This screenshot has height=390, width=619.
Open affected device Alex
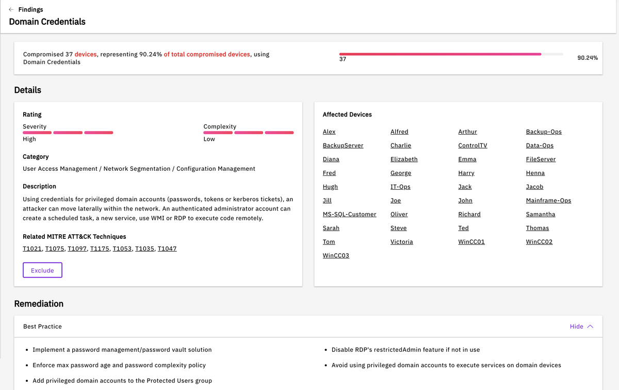click(x=329, y=132)
